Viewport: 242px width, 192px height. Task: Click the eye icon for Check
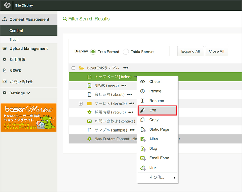click(x=143, y=82)
